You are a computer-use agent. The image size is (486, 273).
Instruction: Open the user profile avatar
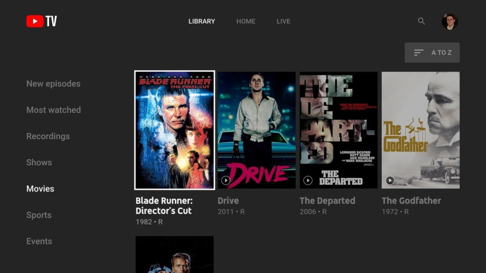450,21
